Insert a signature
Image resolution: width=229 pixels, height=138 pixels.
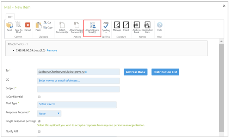click(126, 26)
